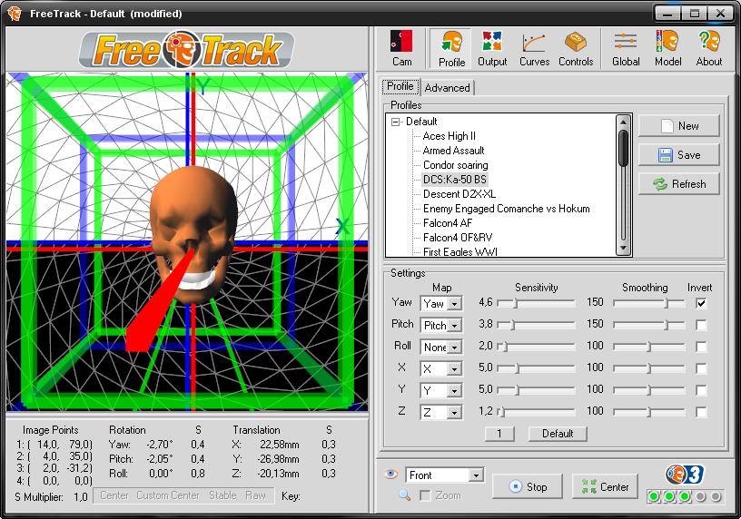Refresh the profiles list

pyautogui.click(x=678, y=183)
